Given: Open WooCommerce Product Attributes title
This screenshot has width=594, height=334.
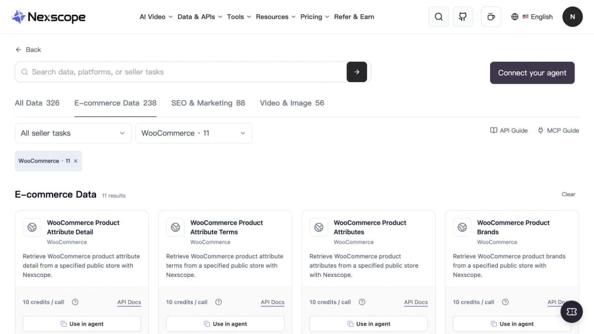Looking at the screenshot, I should coord(370,227).
